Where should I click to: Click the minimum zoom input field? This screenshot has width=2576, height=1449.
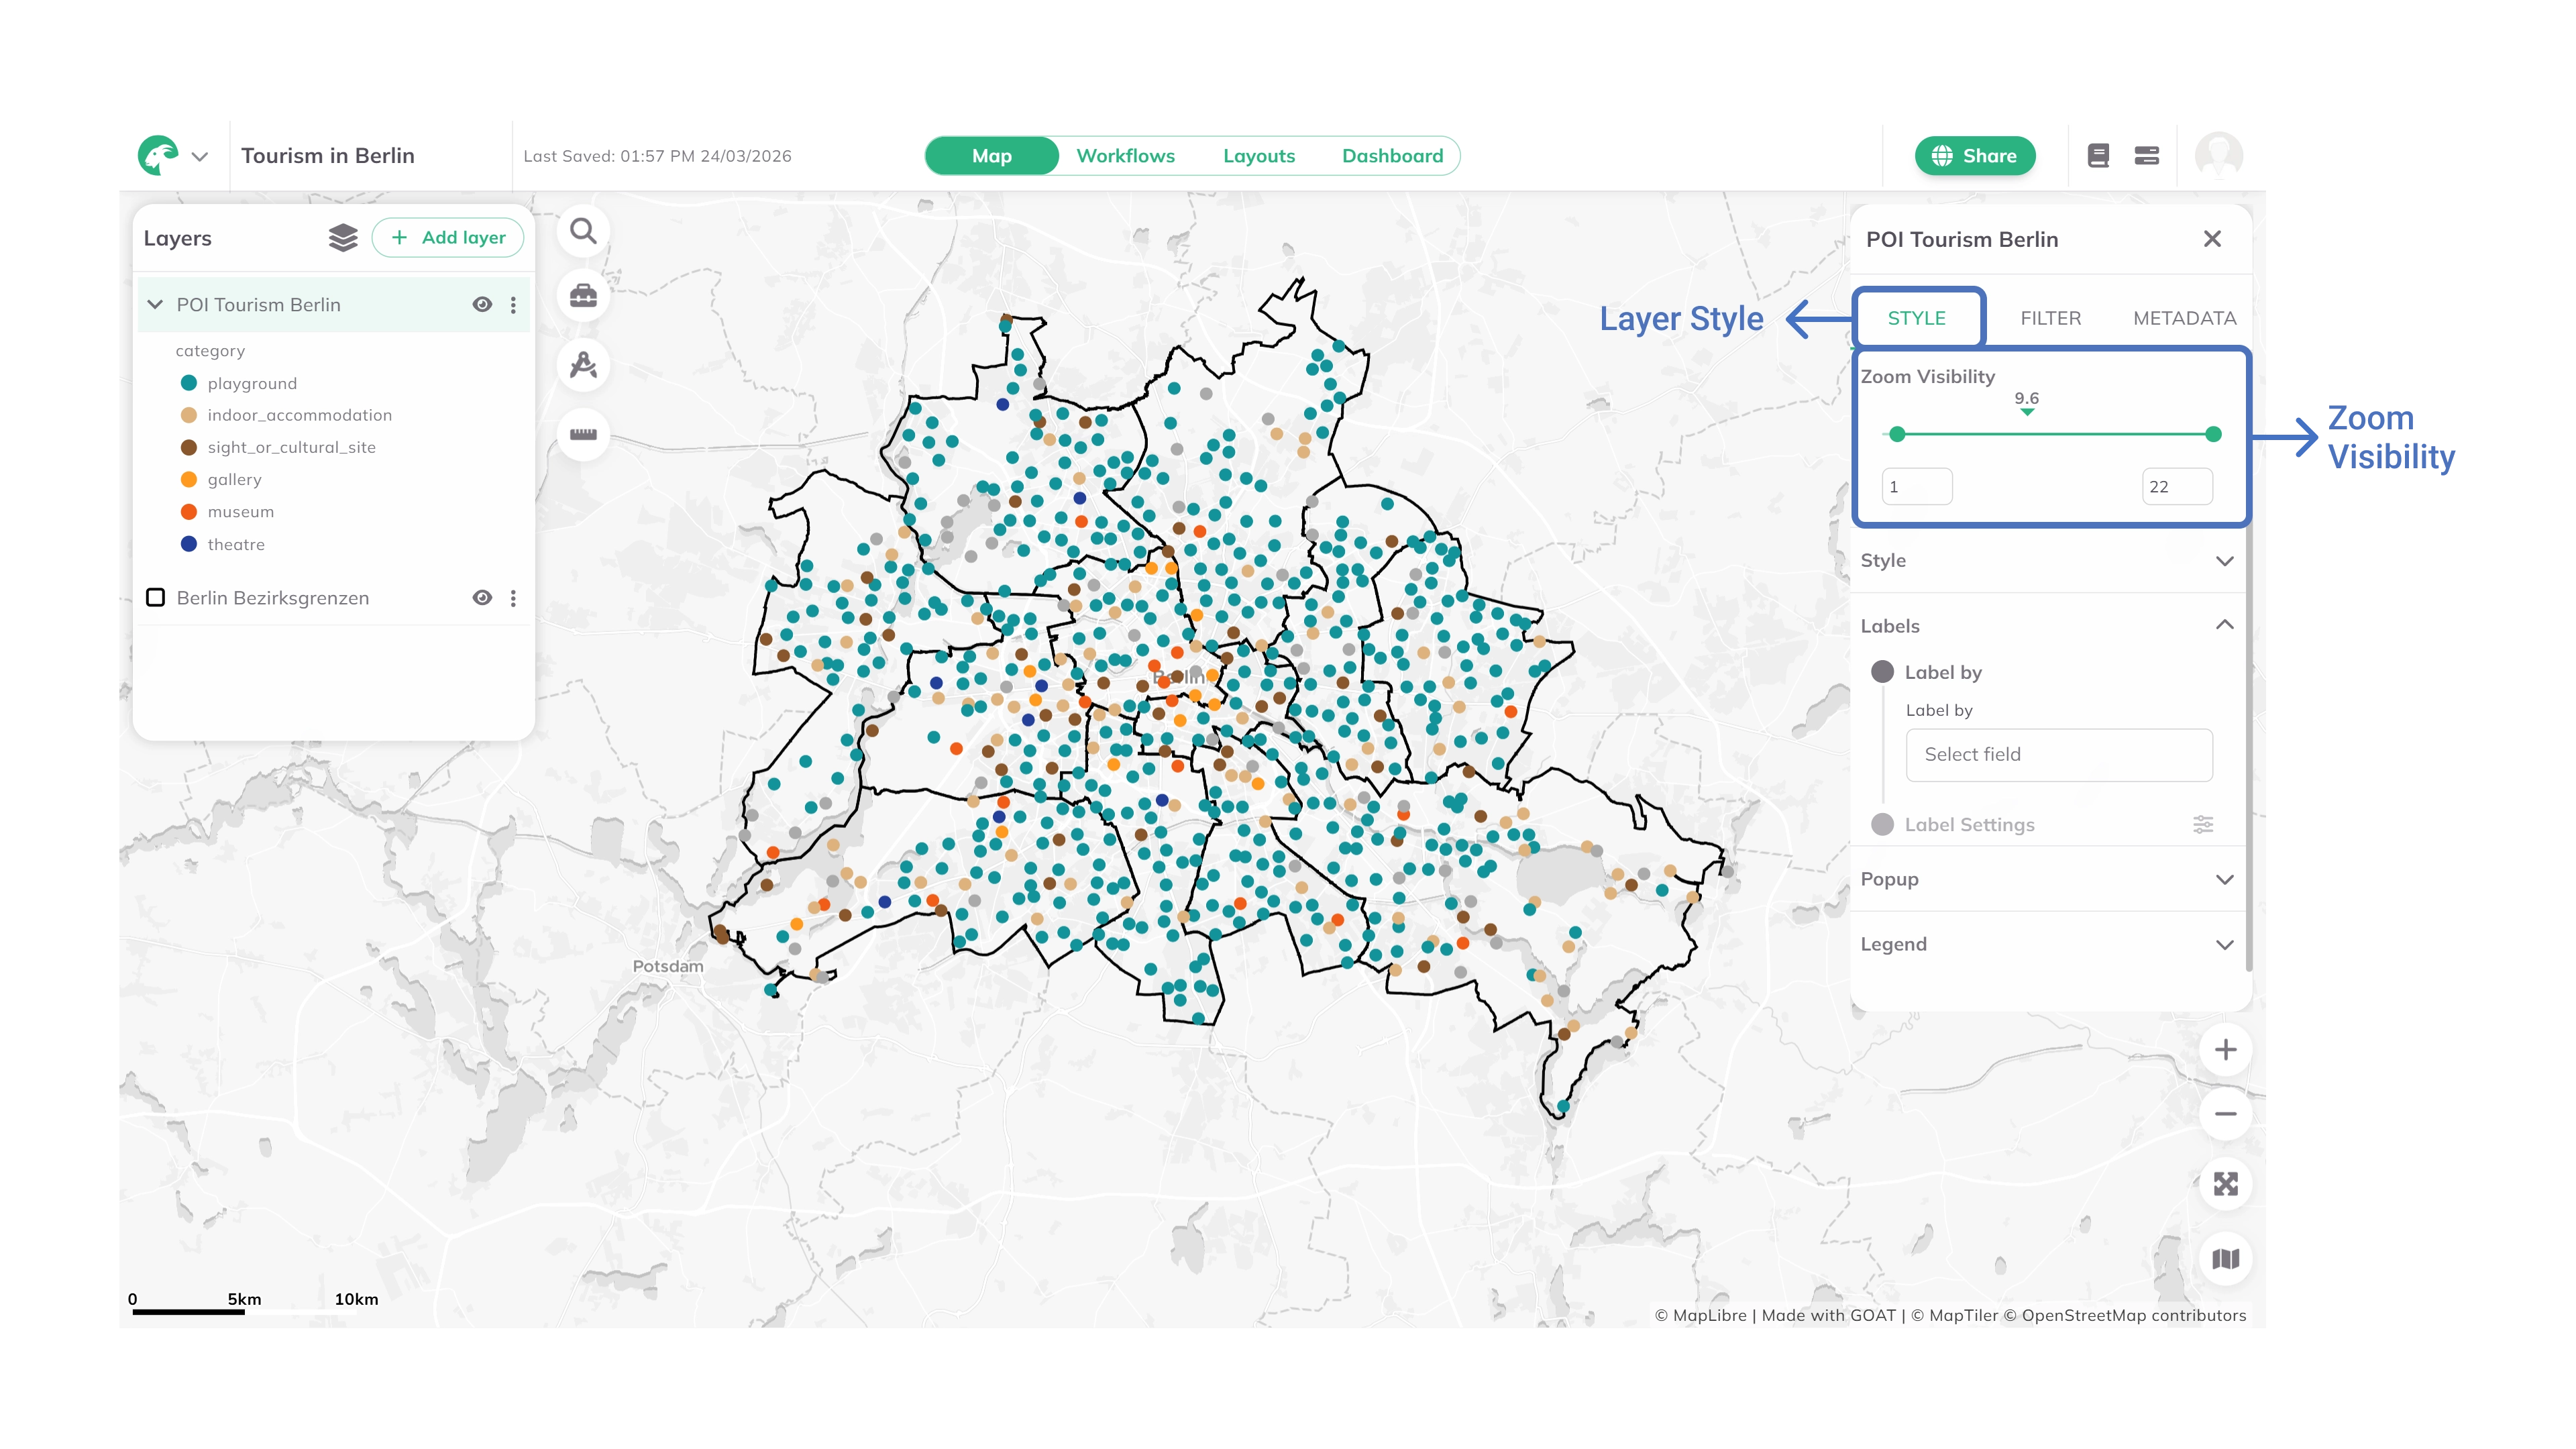tap(1916, 487)
